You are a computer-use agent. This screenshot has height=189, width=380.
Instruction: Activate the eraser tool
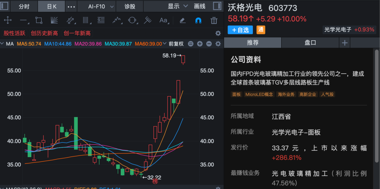182,20
